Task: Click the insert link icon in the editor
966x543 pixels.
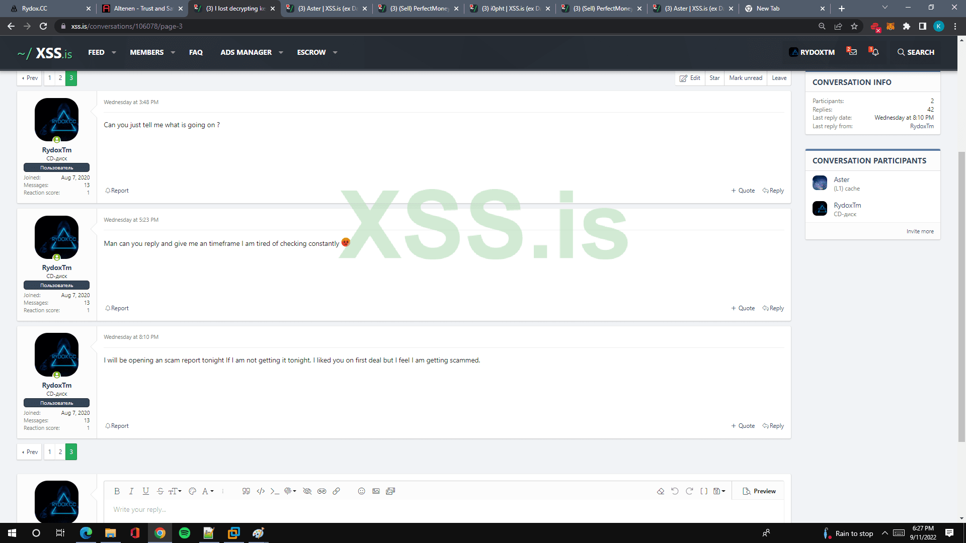Action: [x=336, y=491]
